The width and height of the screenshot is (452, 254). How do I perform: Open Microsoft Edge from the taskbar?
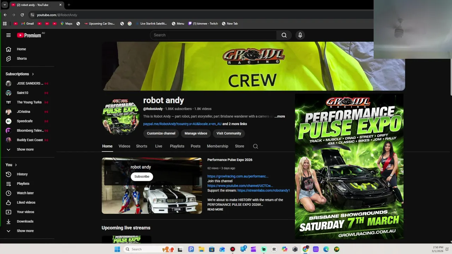pyautogui.click(x=326, y=249)
